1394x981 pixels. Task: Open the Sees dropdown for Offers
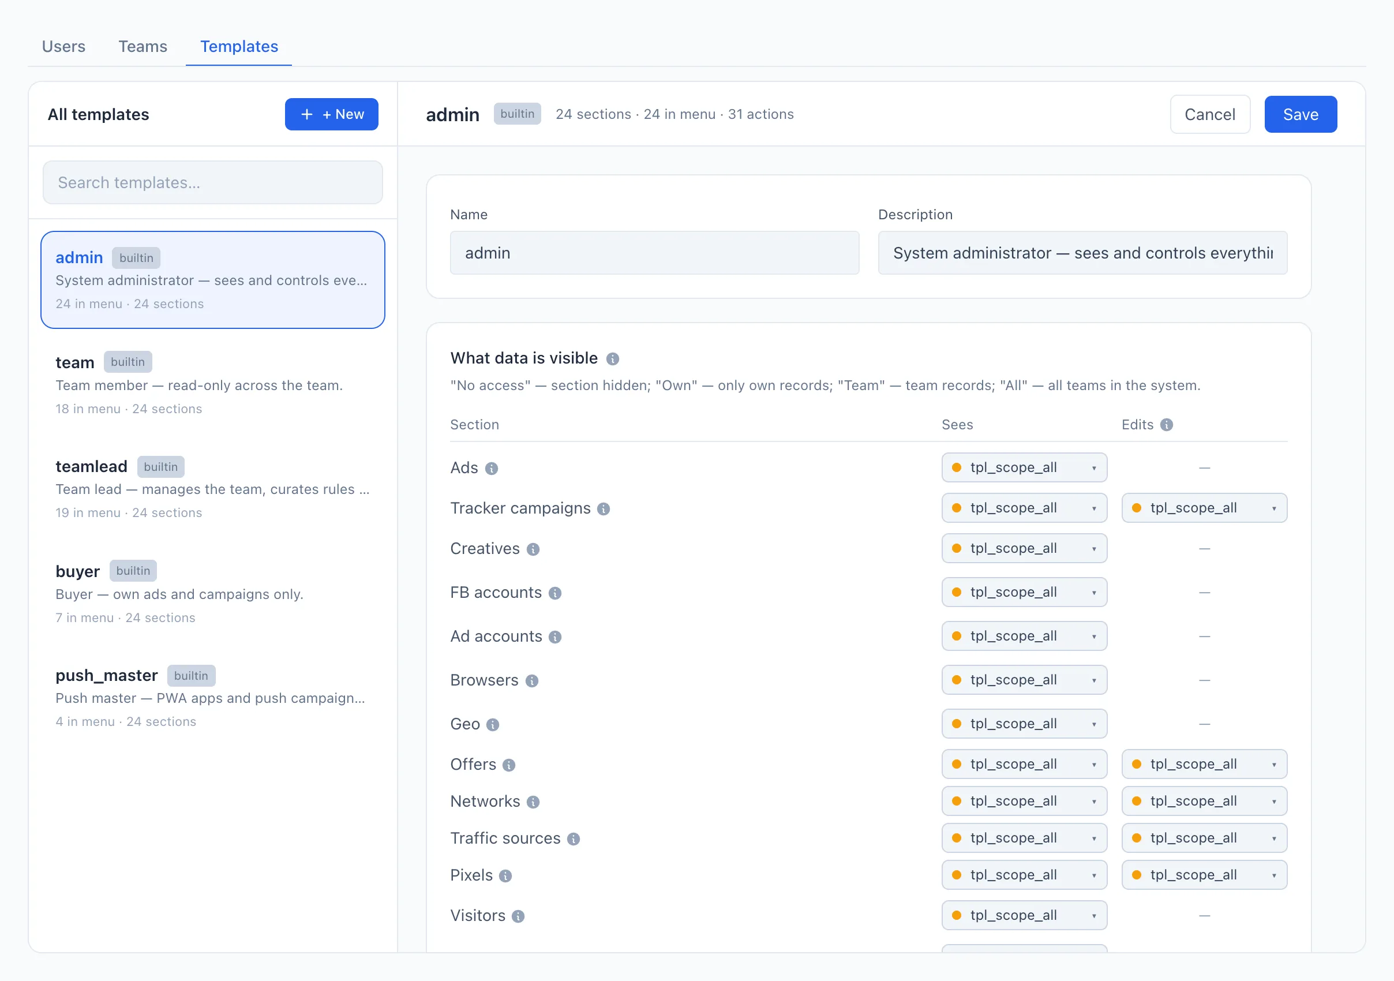(x=1024, y=763)
